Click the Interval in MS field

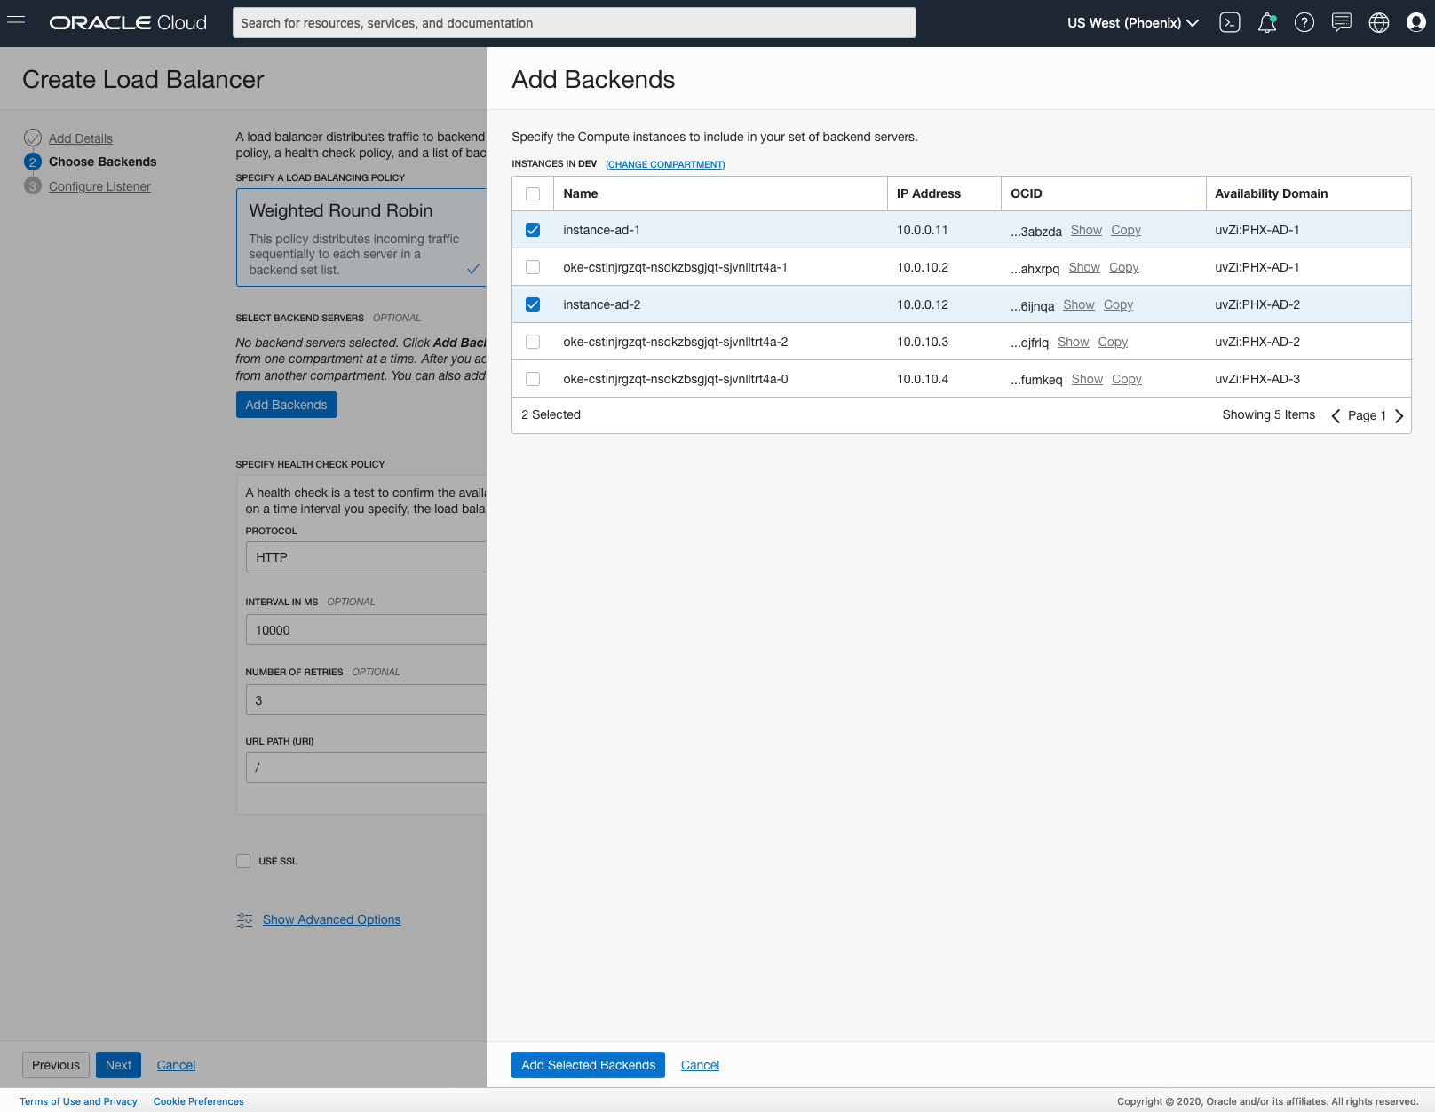pos(366,630)
